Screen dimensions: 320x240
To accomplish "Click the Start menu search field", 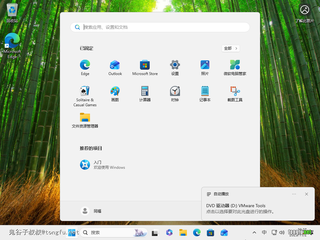I will (x=162, y=27).
